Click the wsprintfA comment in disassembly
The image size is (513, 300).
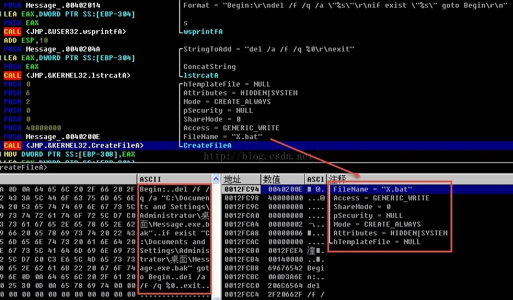pos(203,32)
